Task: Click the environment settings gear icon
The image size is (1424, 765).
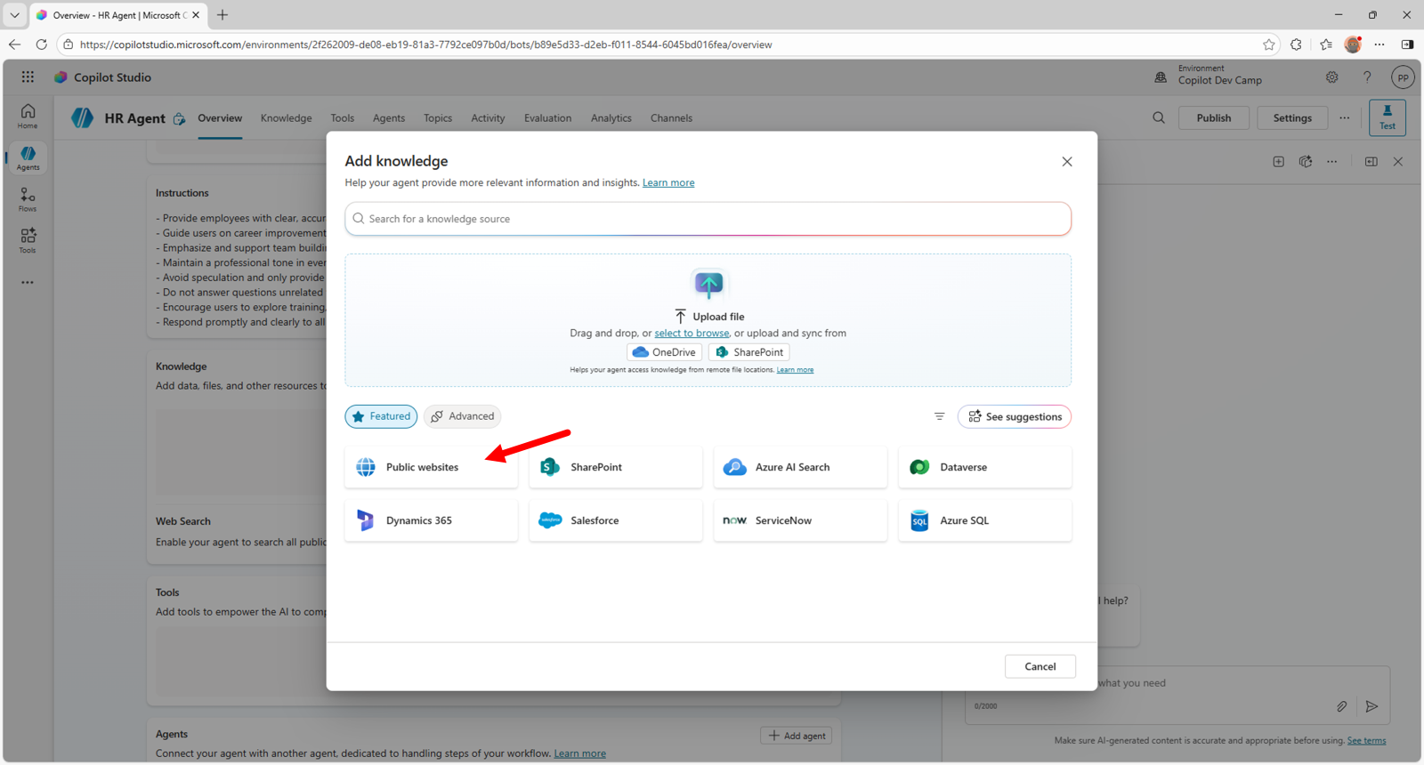Action: click(1331, 77)
